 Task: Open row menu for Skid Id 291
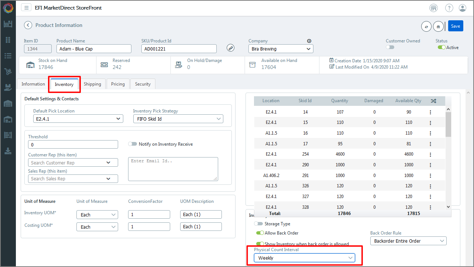click(x=430, y=176)
